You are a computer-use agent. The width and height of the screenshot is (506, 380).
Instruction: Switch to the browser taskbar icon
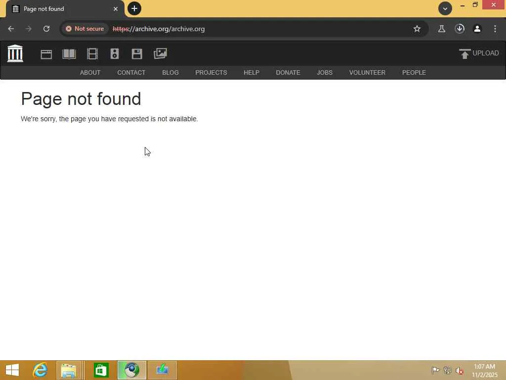tap(131, 370)
